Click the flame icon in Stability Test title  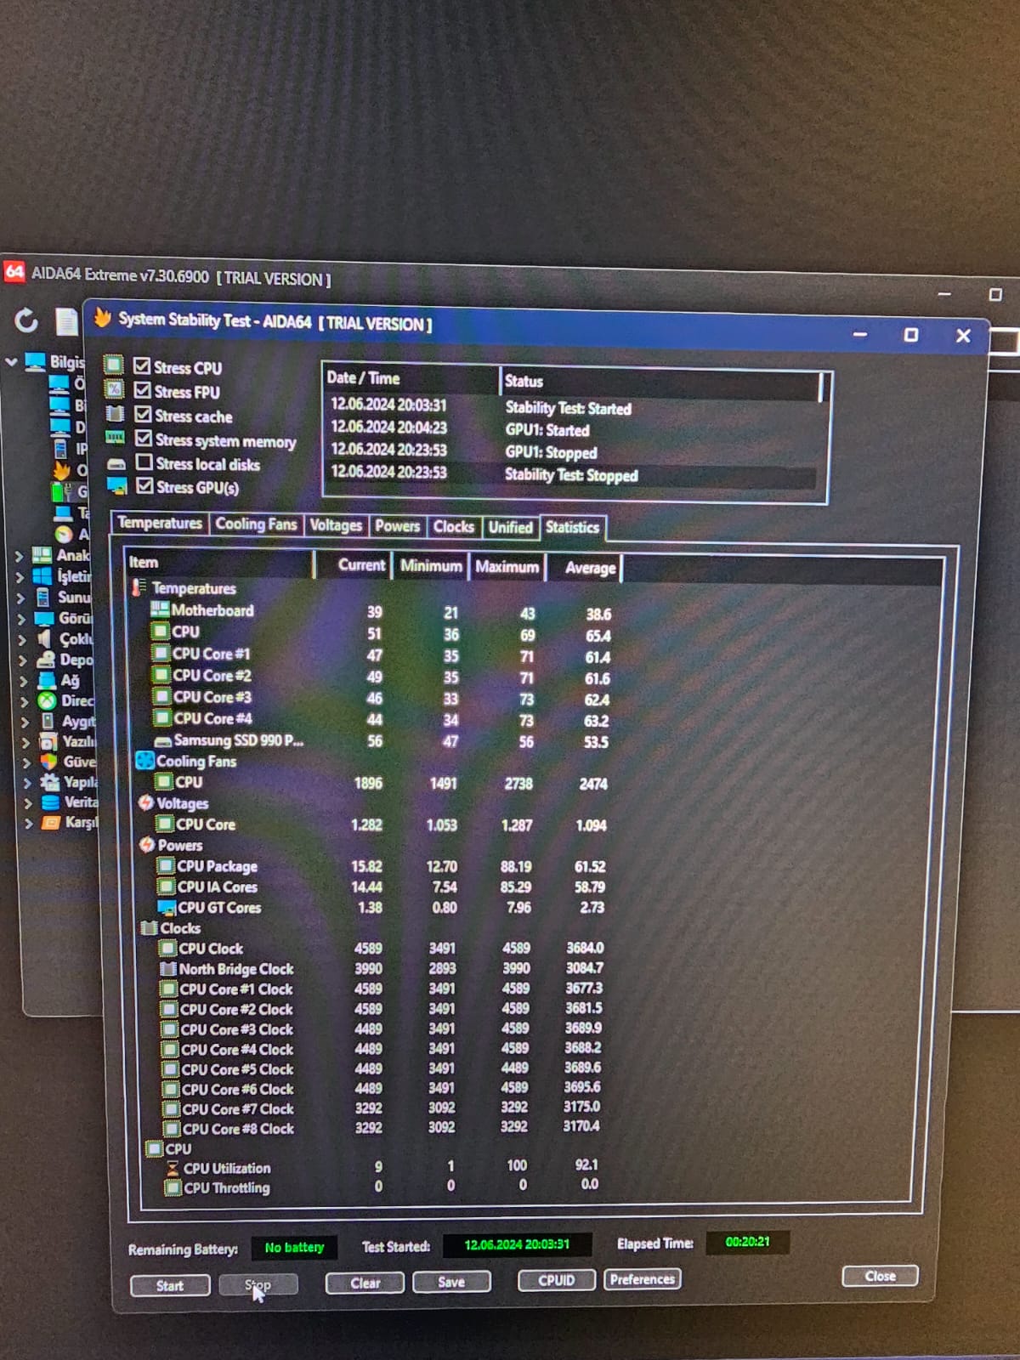click(x=103, y=318)
